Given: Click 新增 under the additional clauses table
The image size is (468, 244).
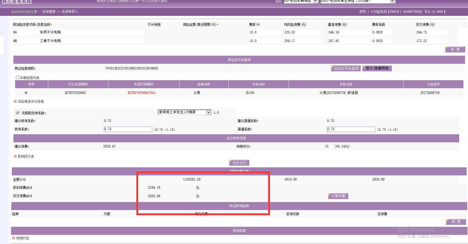Looking at the screenshot, I should [455, 49].
